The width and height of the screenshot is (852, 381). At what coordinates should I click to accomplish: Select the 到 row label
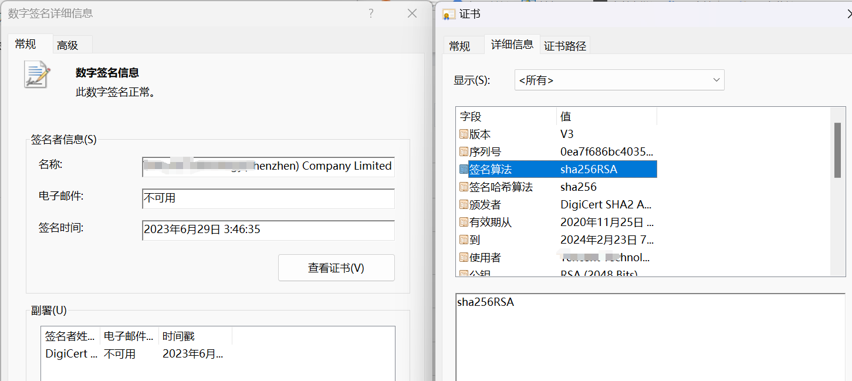pyautogui.click(x=475, y=240)
